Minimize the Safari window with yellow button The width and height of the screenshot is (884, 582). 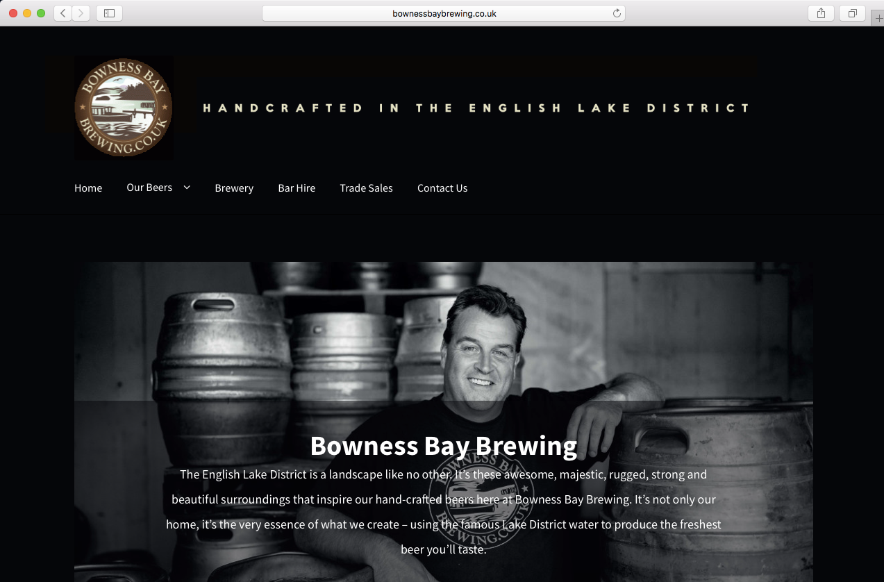(27, 13)
